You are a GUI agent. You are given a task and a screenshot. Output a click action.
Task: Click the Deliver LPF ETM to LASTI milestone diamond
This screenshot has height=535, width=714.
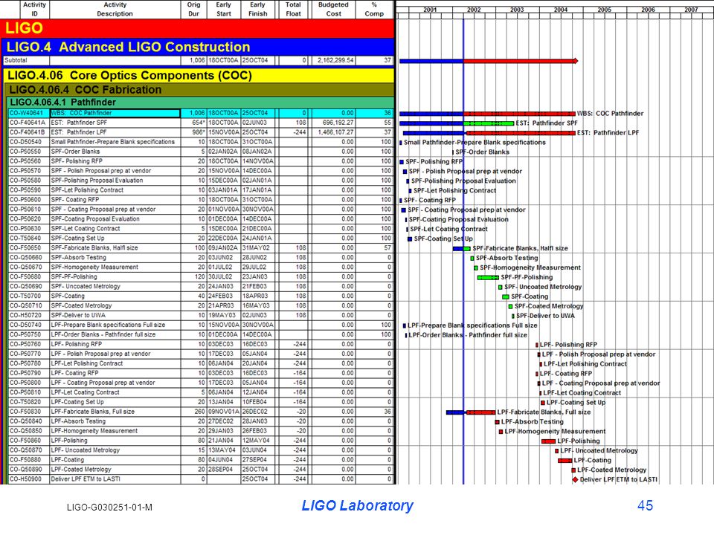[575, 479]
